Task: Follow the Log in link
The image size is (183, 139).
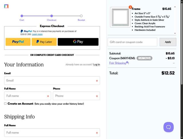Action: [97, 64]
